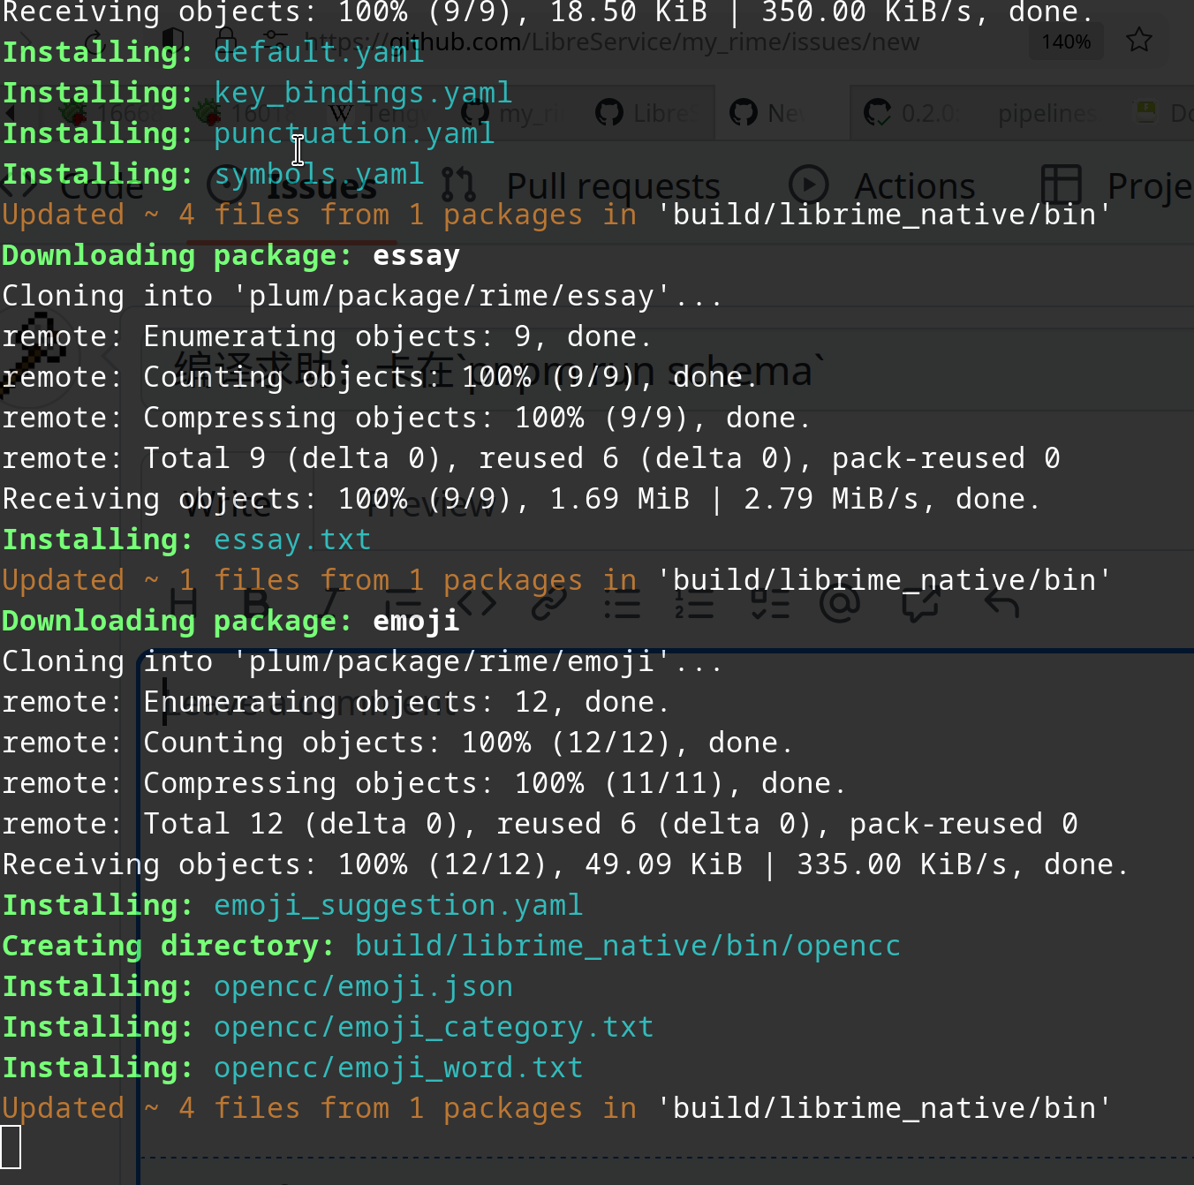Viewport: 1194px width, 1185px height.
Task: Click the 140% zoom indicator
Action: (x=1066, y=42)
